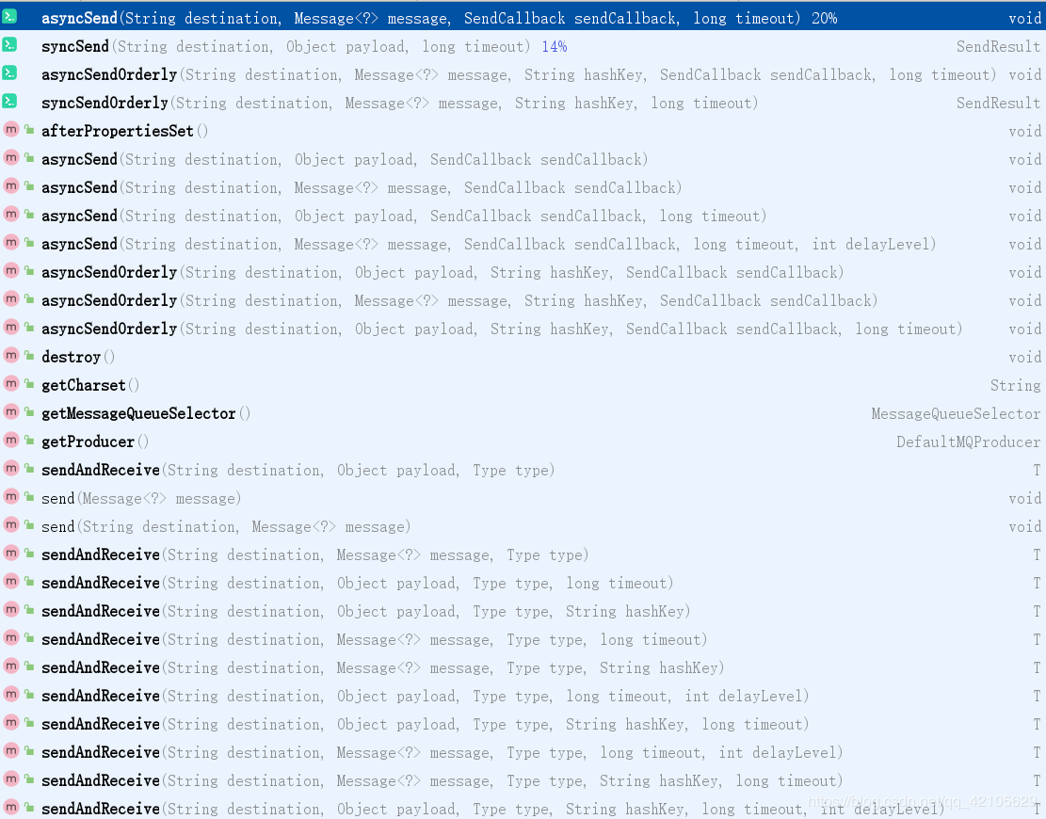
Task: Click the method icon next to getMessageQueueSelector
Action: (x=11, y=413)
